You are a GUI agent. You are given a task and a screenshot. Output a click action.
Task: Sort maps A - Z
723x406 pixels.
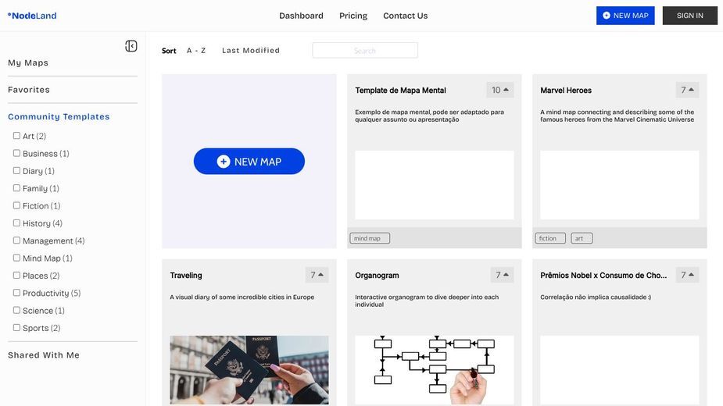196,51
